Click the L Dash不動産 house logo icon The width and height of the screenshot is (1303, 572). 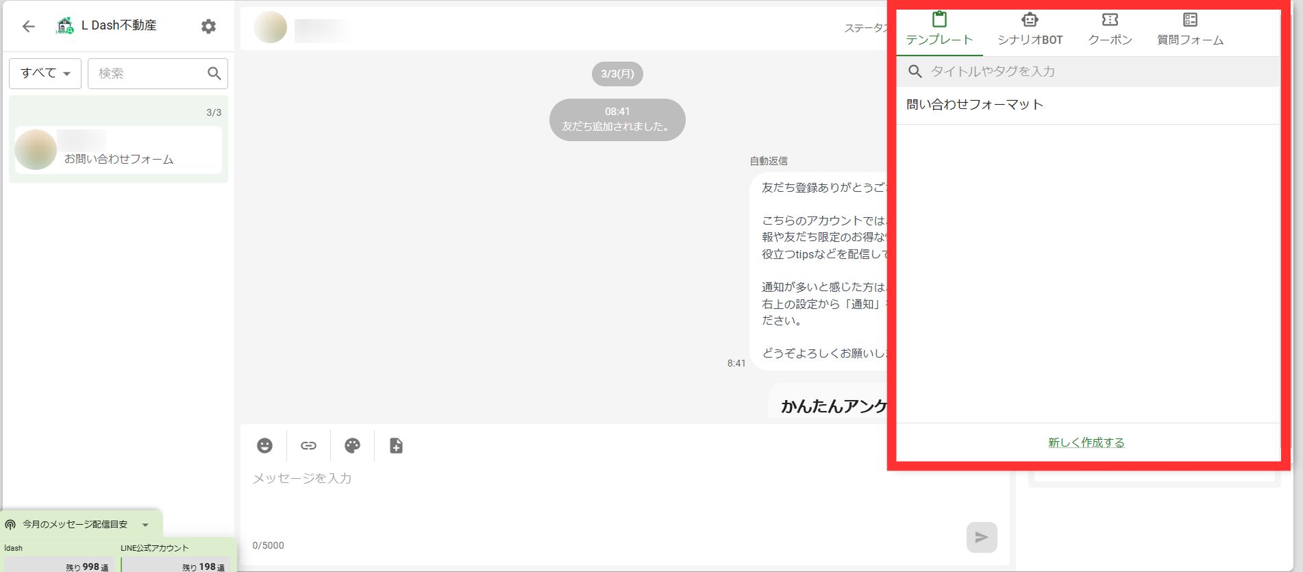click(x=64, y=26)
